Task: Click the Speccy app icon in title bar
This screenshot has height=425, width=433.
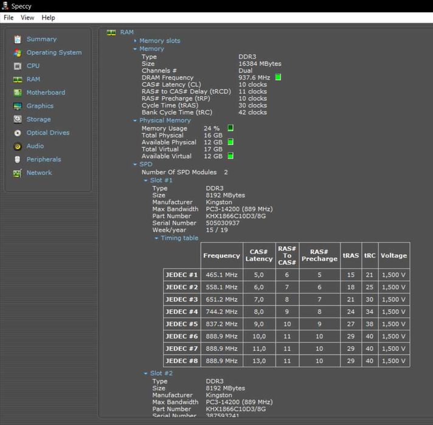Action: (x=5, y=6)
